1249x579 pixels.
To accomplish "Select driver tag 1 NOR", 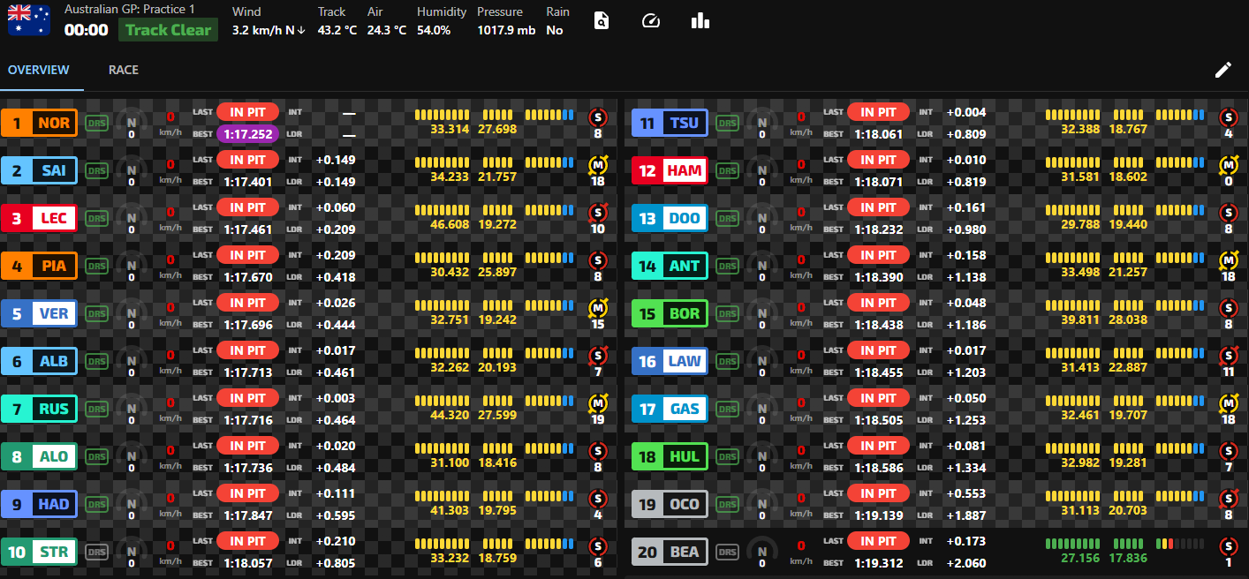I will [40, 123].
